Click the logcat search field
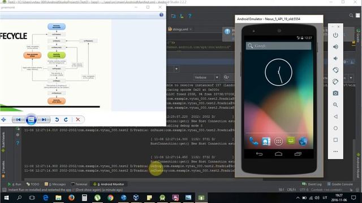 229,77
